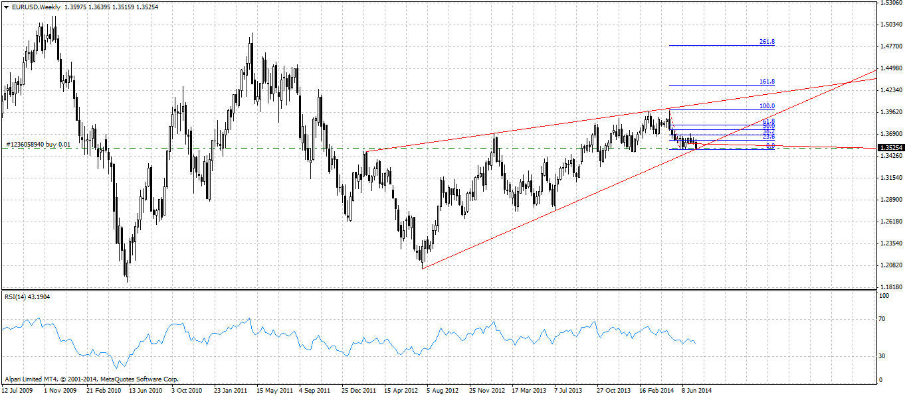The image size is (905, 396).
Task: Click the 15 Apr 2012 date label
Action: (401, 391)
